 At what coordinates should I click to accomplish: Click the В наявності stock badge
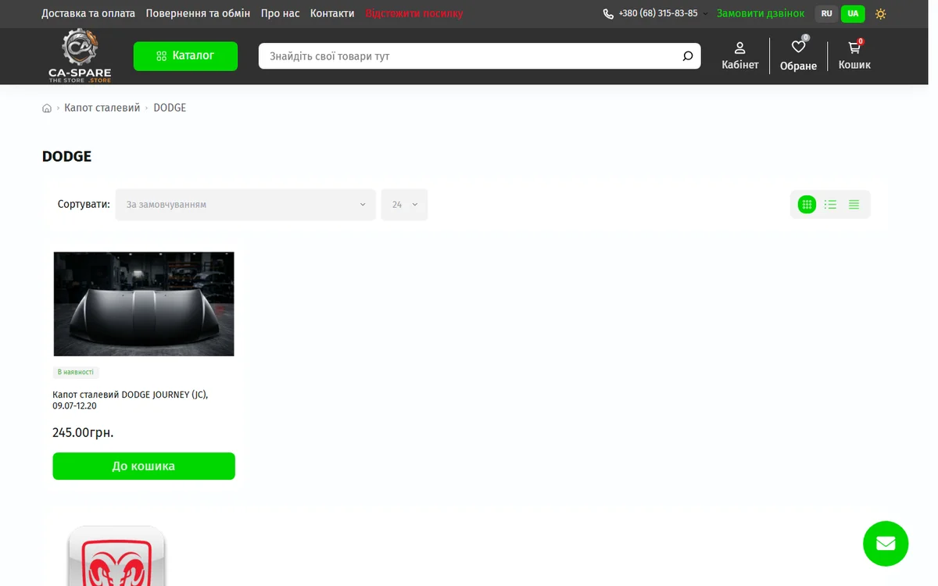(x=76, y=373)
